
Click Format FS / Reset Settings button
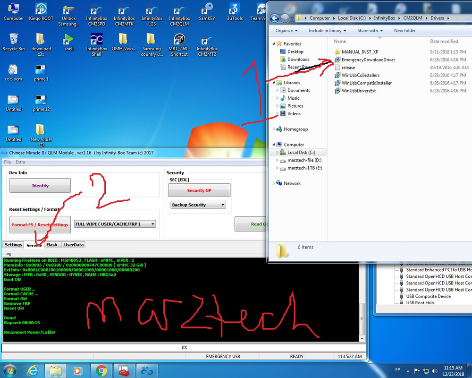tap(40, 224)
